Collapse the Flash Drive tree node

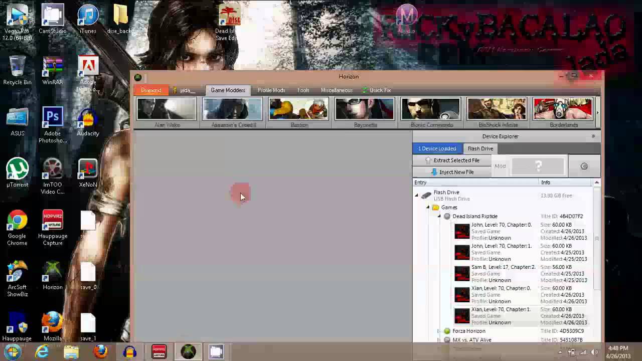[x=417, y=196]
